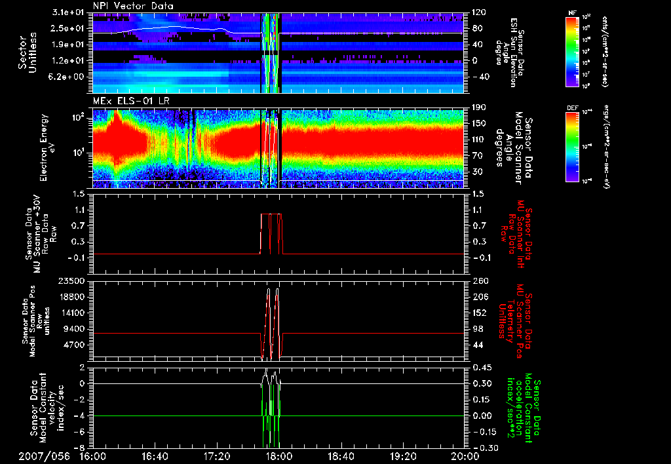Click the scanner angle tick '110'

tap(479, 140)
